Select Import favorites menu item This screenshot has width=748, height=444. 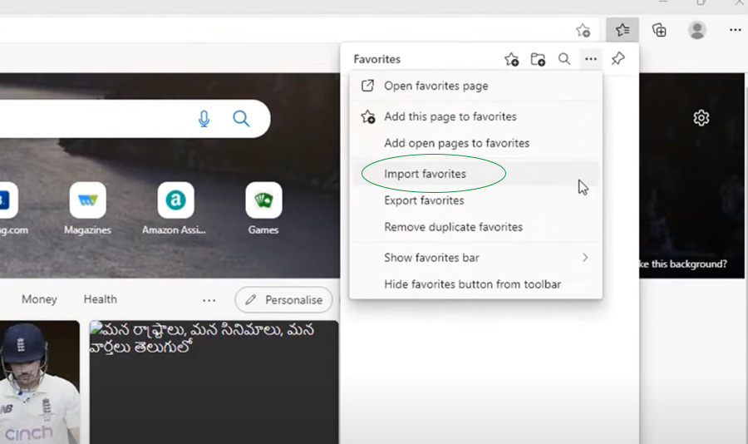click(x=425, y=174)
